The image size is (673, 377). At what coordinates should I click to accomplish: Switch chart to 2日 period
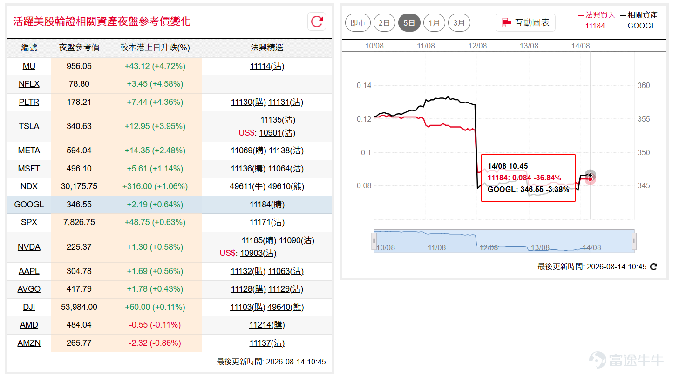point(384,22)
